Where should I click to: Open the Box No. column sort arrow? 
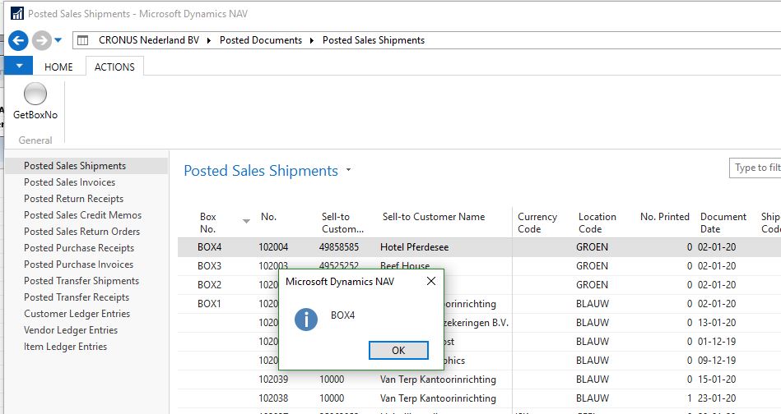[246, 221]
